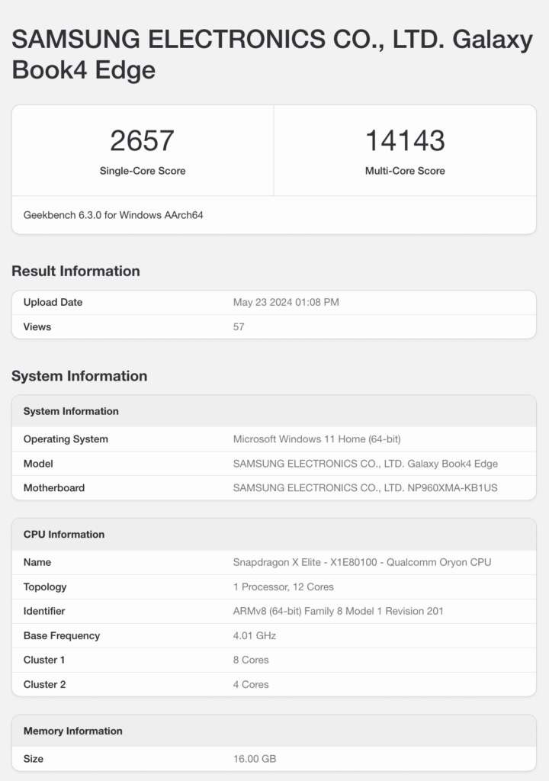This screenshot has width=549, height=781.
Task: Click the System Information table header
Action: tap(71, 411)
